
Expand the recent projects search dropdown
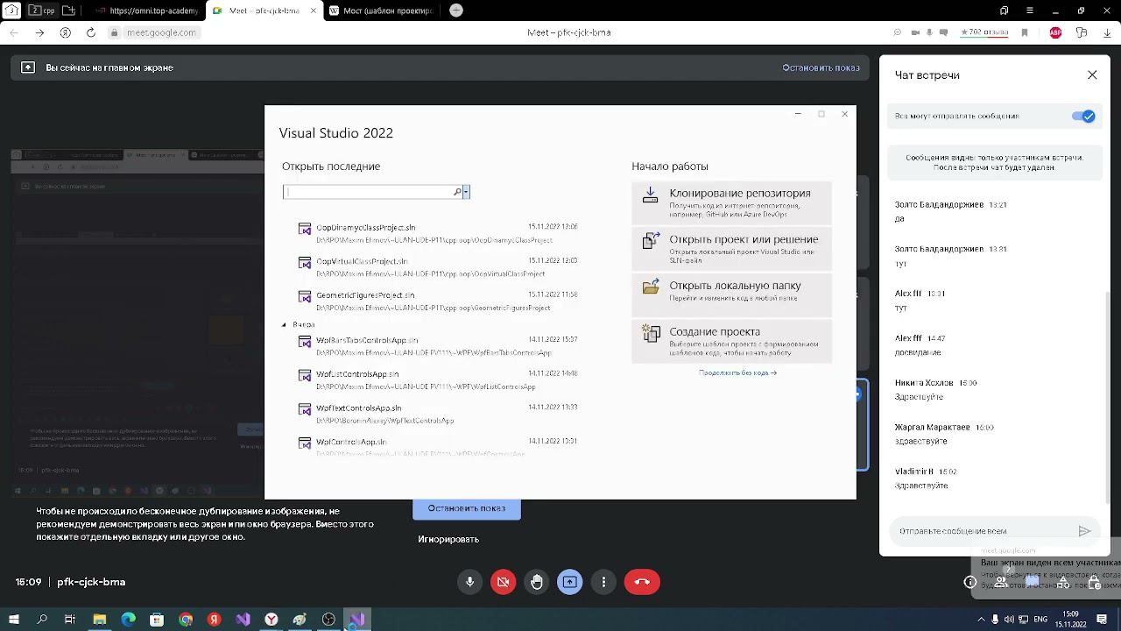(x=466, y=192)
